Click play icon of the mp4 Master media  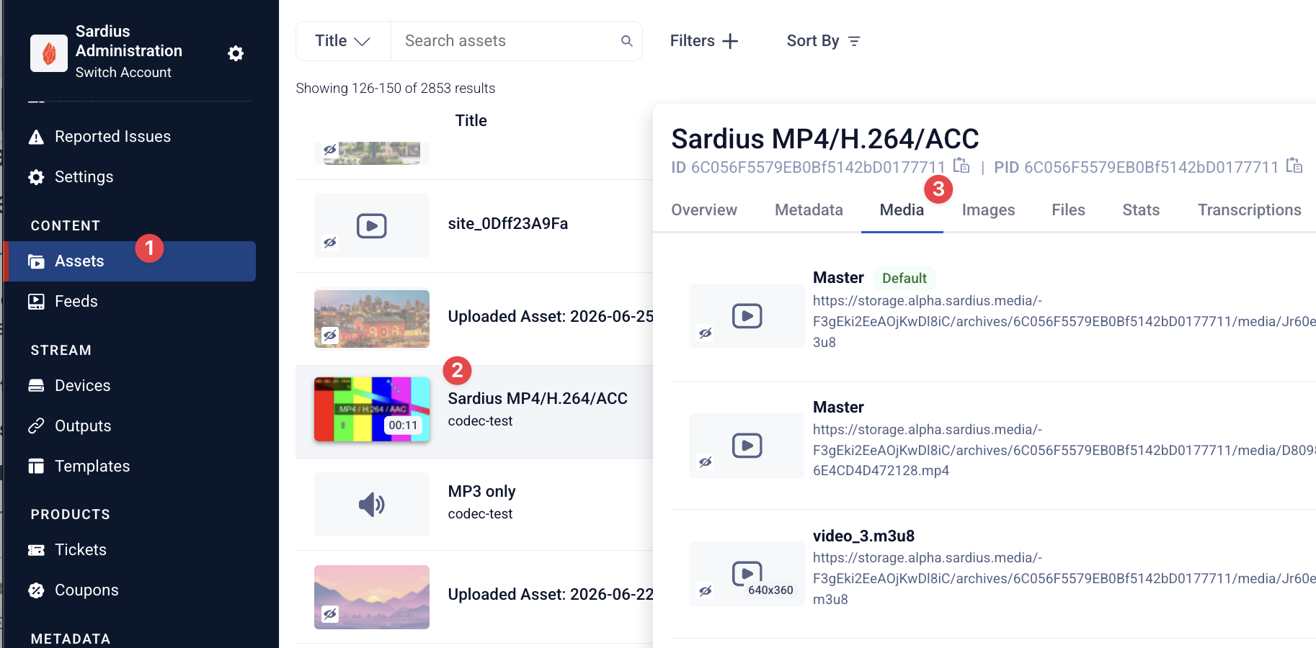[747, 446]
